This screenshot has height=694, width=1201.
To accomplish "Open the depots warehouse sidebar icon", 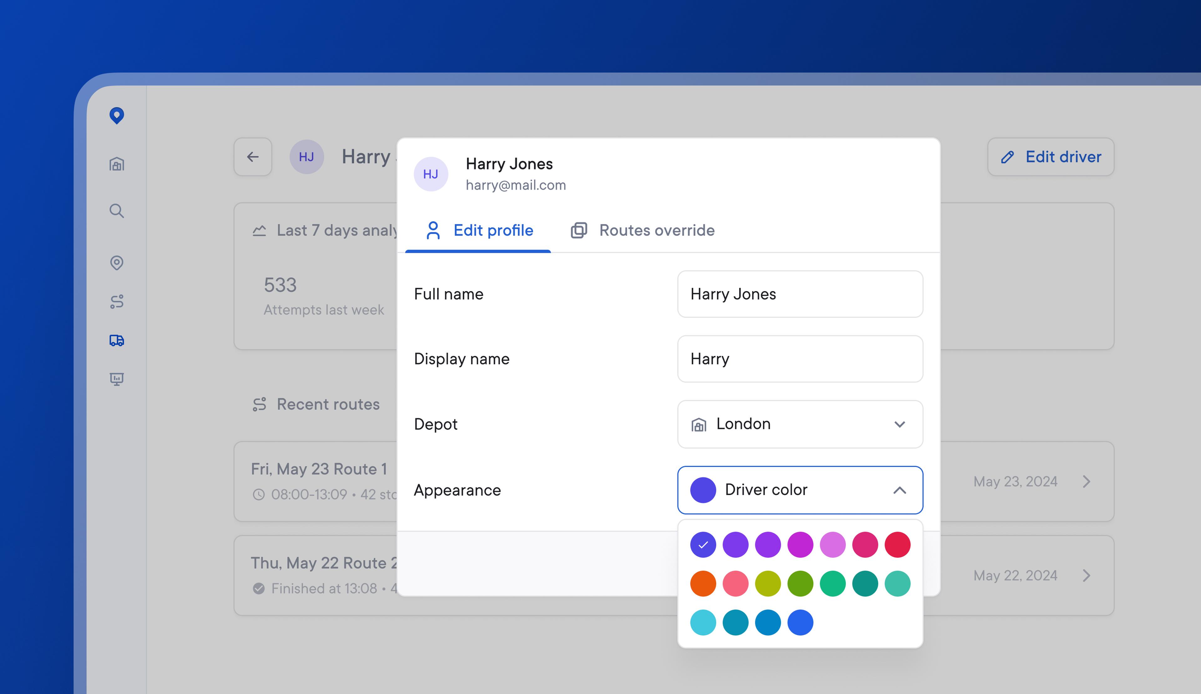I will tap(117, 165).
